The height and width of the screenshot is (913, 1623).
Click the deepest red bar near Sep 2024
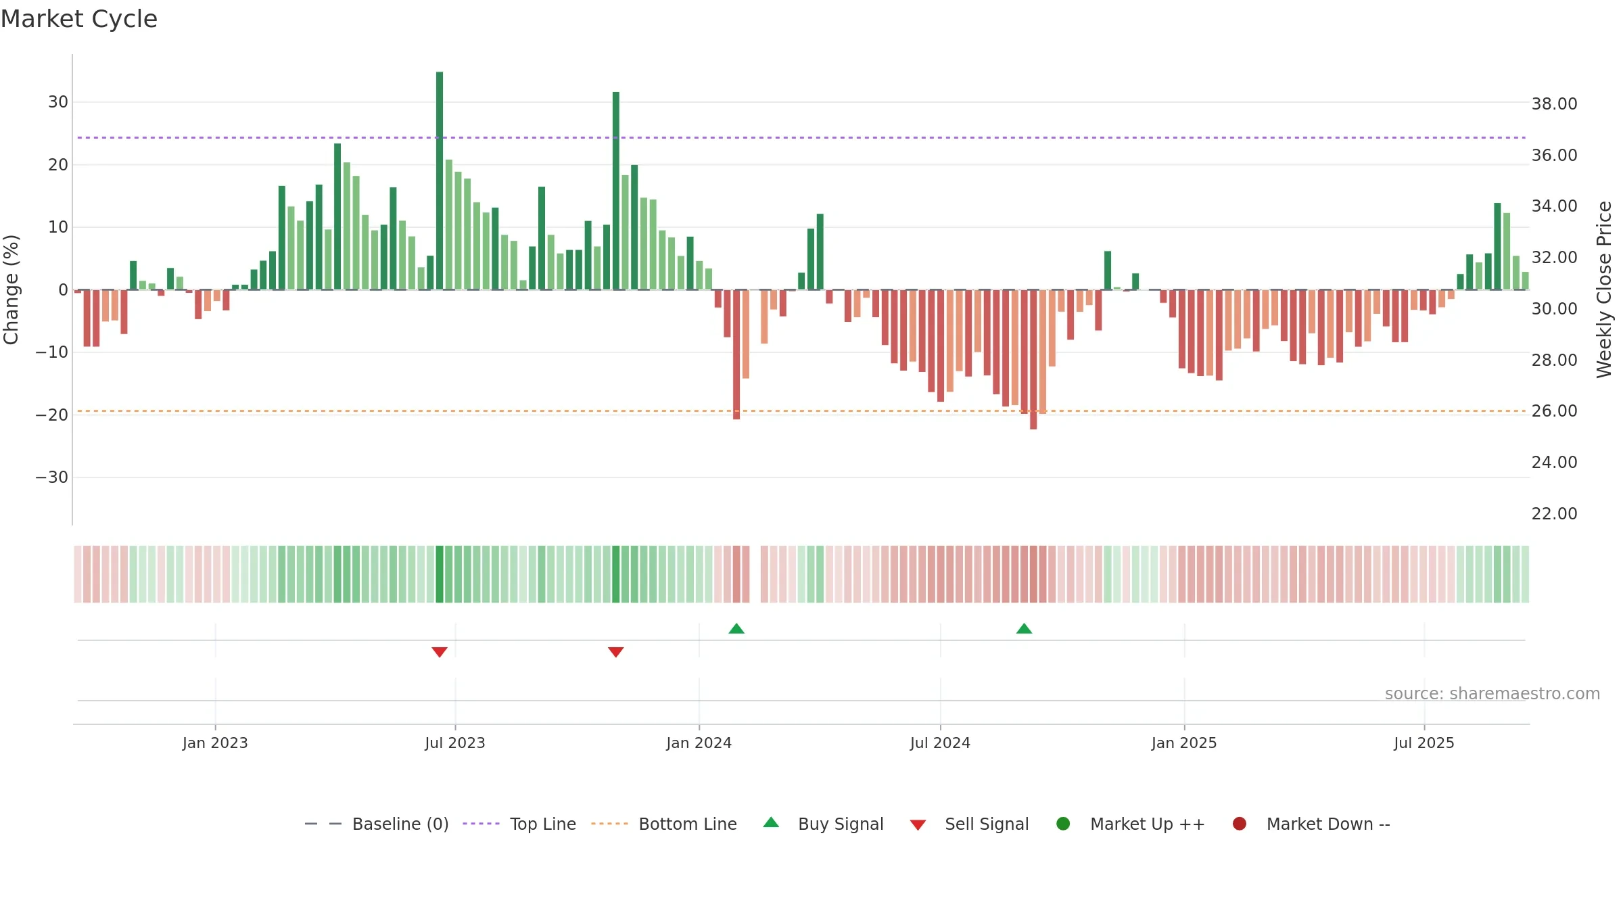coord(1033,359)
